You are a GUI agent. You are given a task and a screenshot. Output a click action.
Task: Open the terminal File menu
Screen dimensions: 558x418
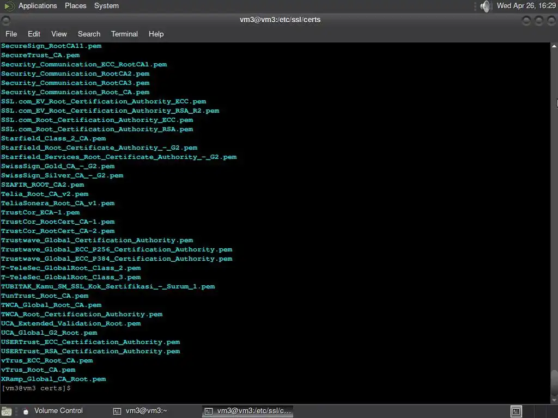[x=11, y=34]
